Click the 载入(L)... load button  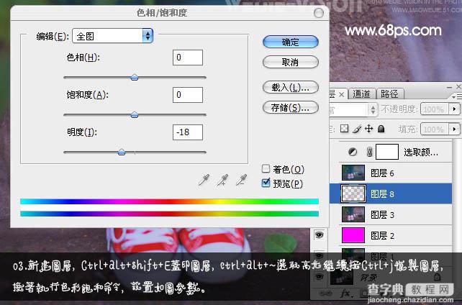coord(290,88)
